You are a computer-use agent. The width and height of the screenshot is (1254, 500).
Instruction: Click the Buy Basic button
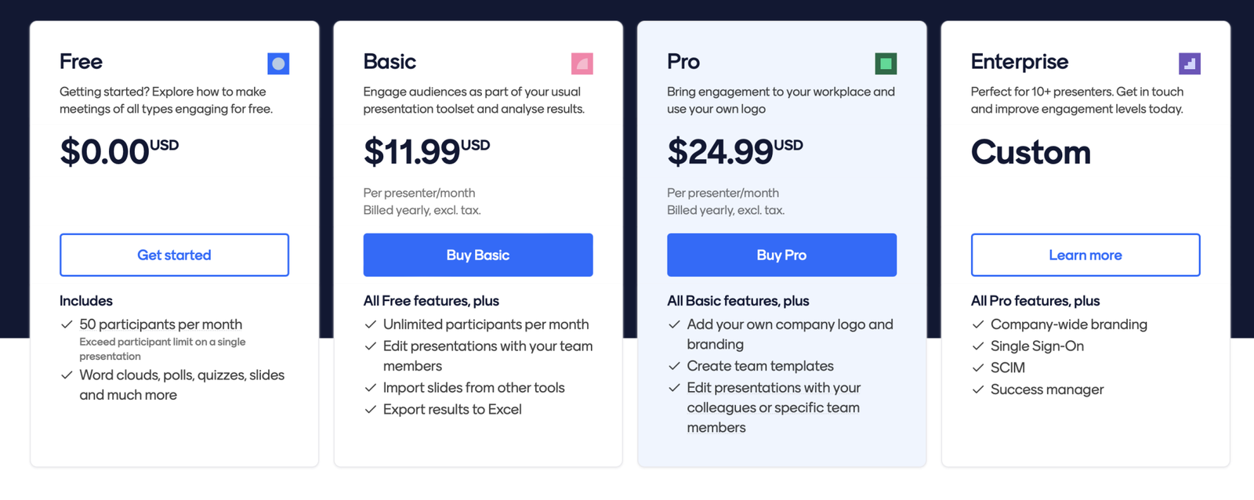point(478,255)
